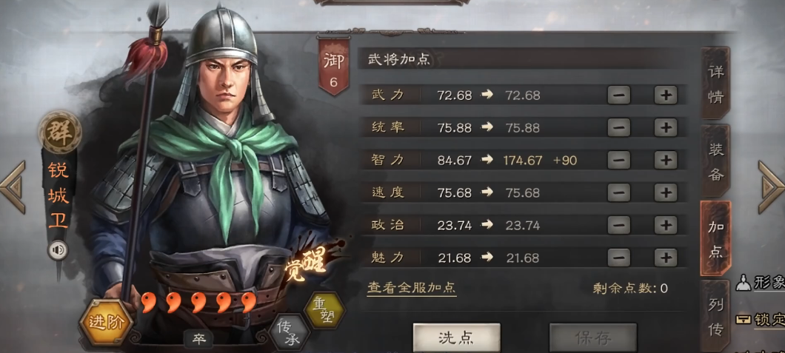Go to next general with right arrow
Viewport: 785px width, 353px height.
pyautogui.click(x=772, y=187)
